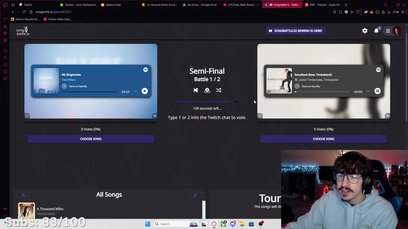Viewport: 408px width, 229px height.
Task: Choose Mr. Brightside as the winner
Action: (91, 139)
